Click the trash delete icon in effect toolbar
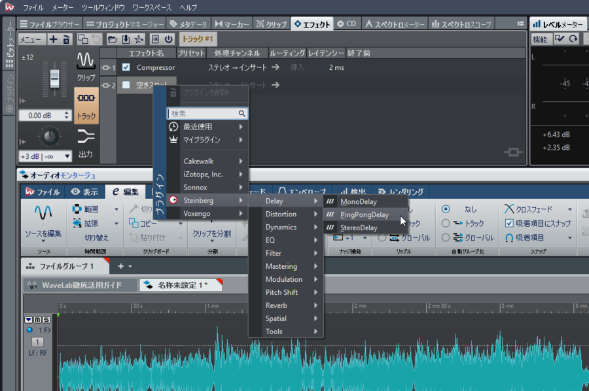Image resolution: width=589 pixels, height=391 pixels. coord(66,39)
